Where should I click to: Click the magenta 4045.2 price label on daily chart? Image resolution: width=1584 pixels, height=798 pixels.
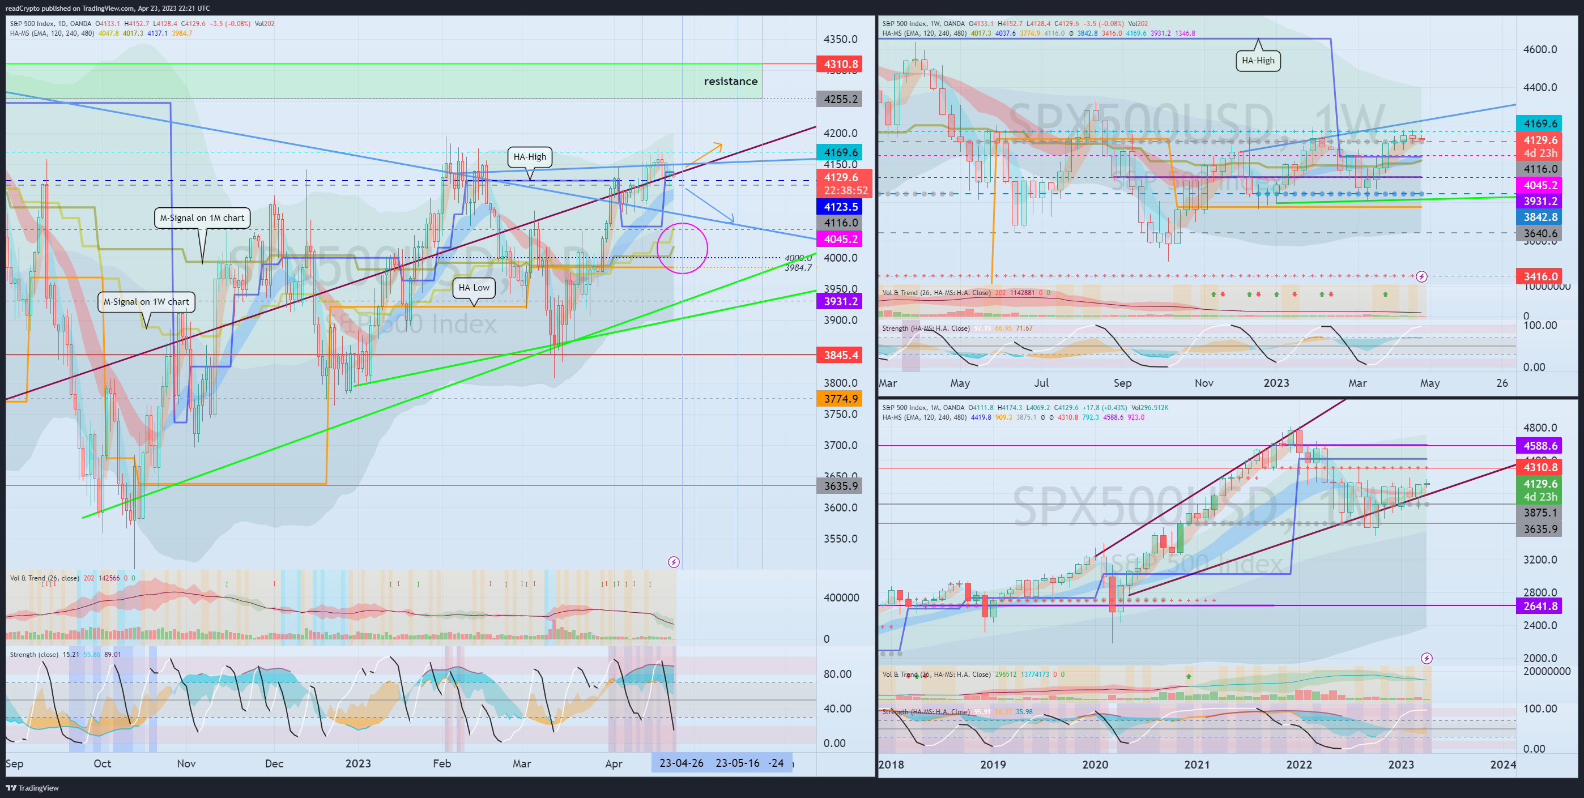[840, 239]
